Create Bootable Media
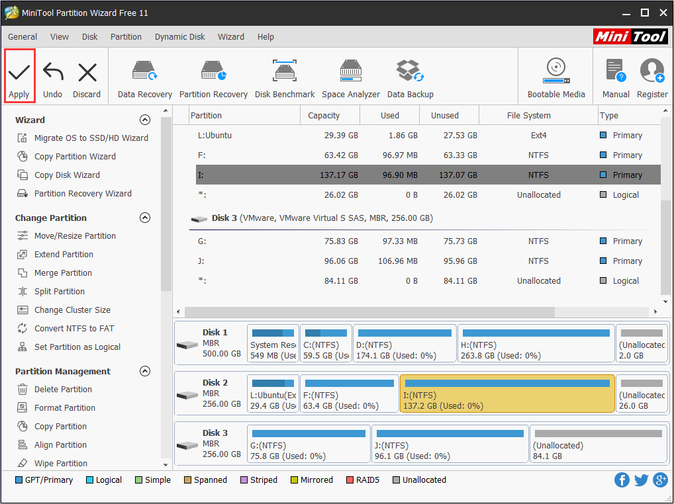 coord(556,79)
